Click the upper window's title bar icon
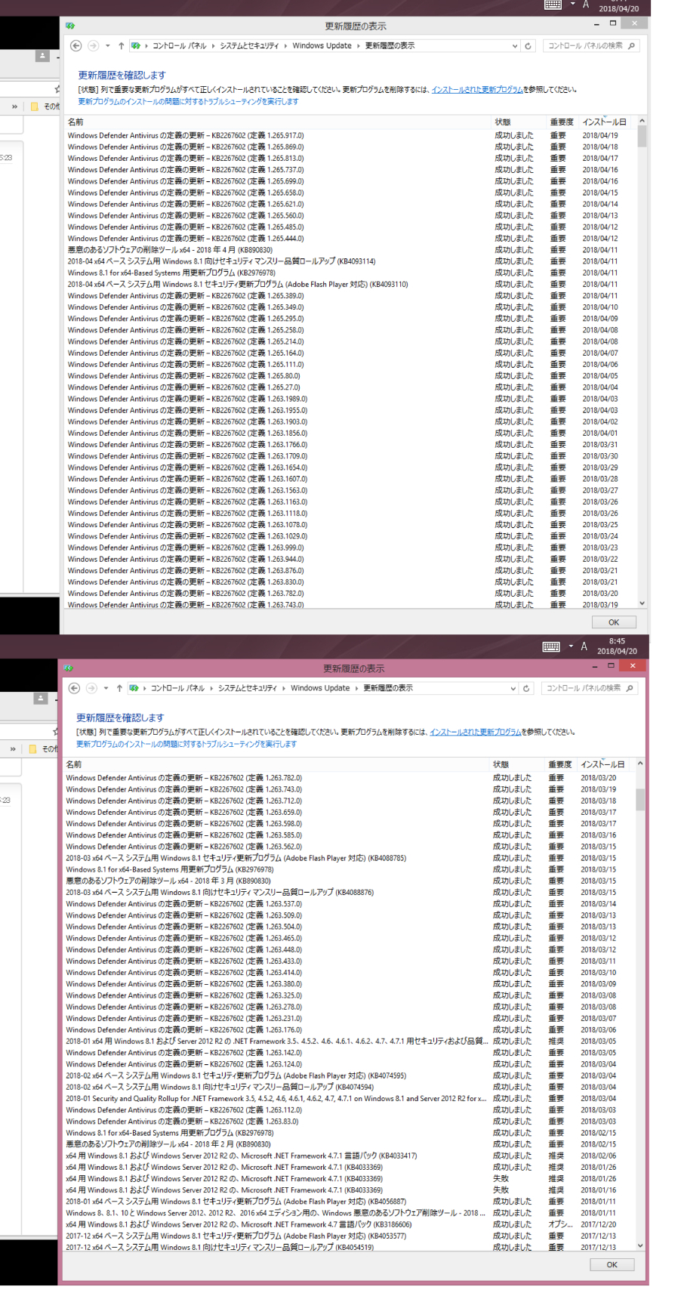Screen dimensions: 681x1296 tap(70, 26)
